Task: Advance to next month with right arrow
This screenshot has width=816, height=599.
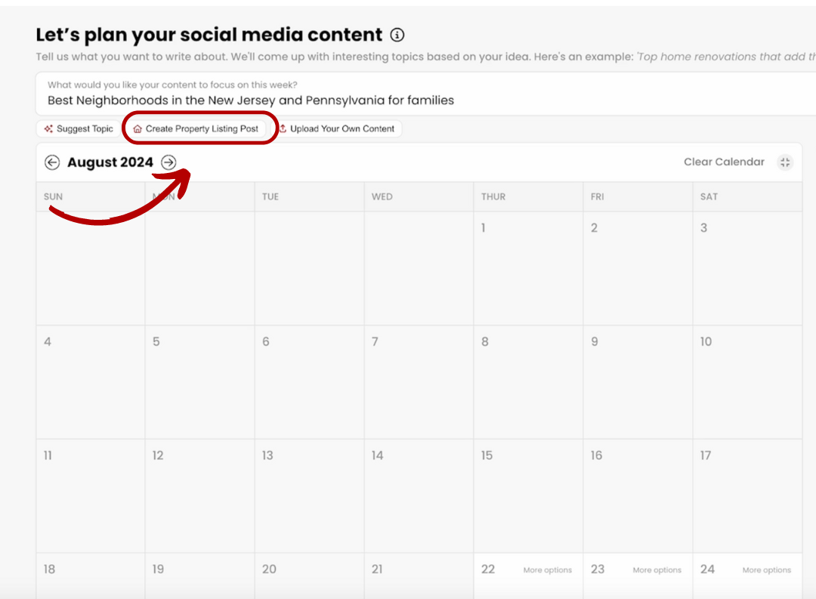Action: (168, 162)
